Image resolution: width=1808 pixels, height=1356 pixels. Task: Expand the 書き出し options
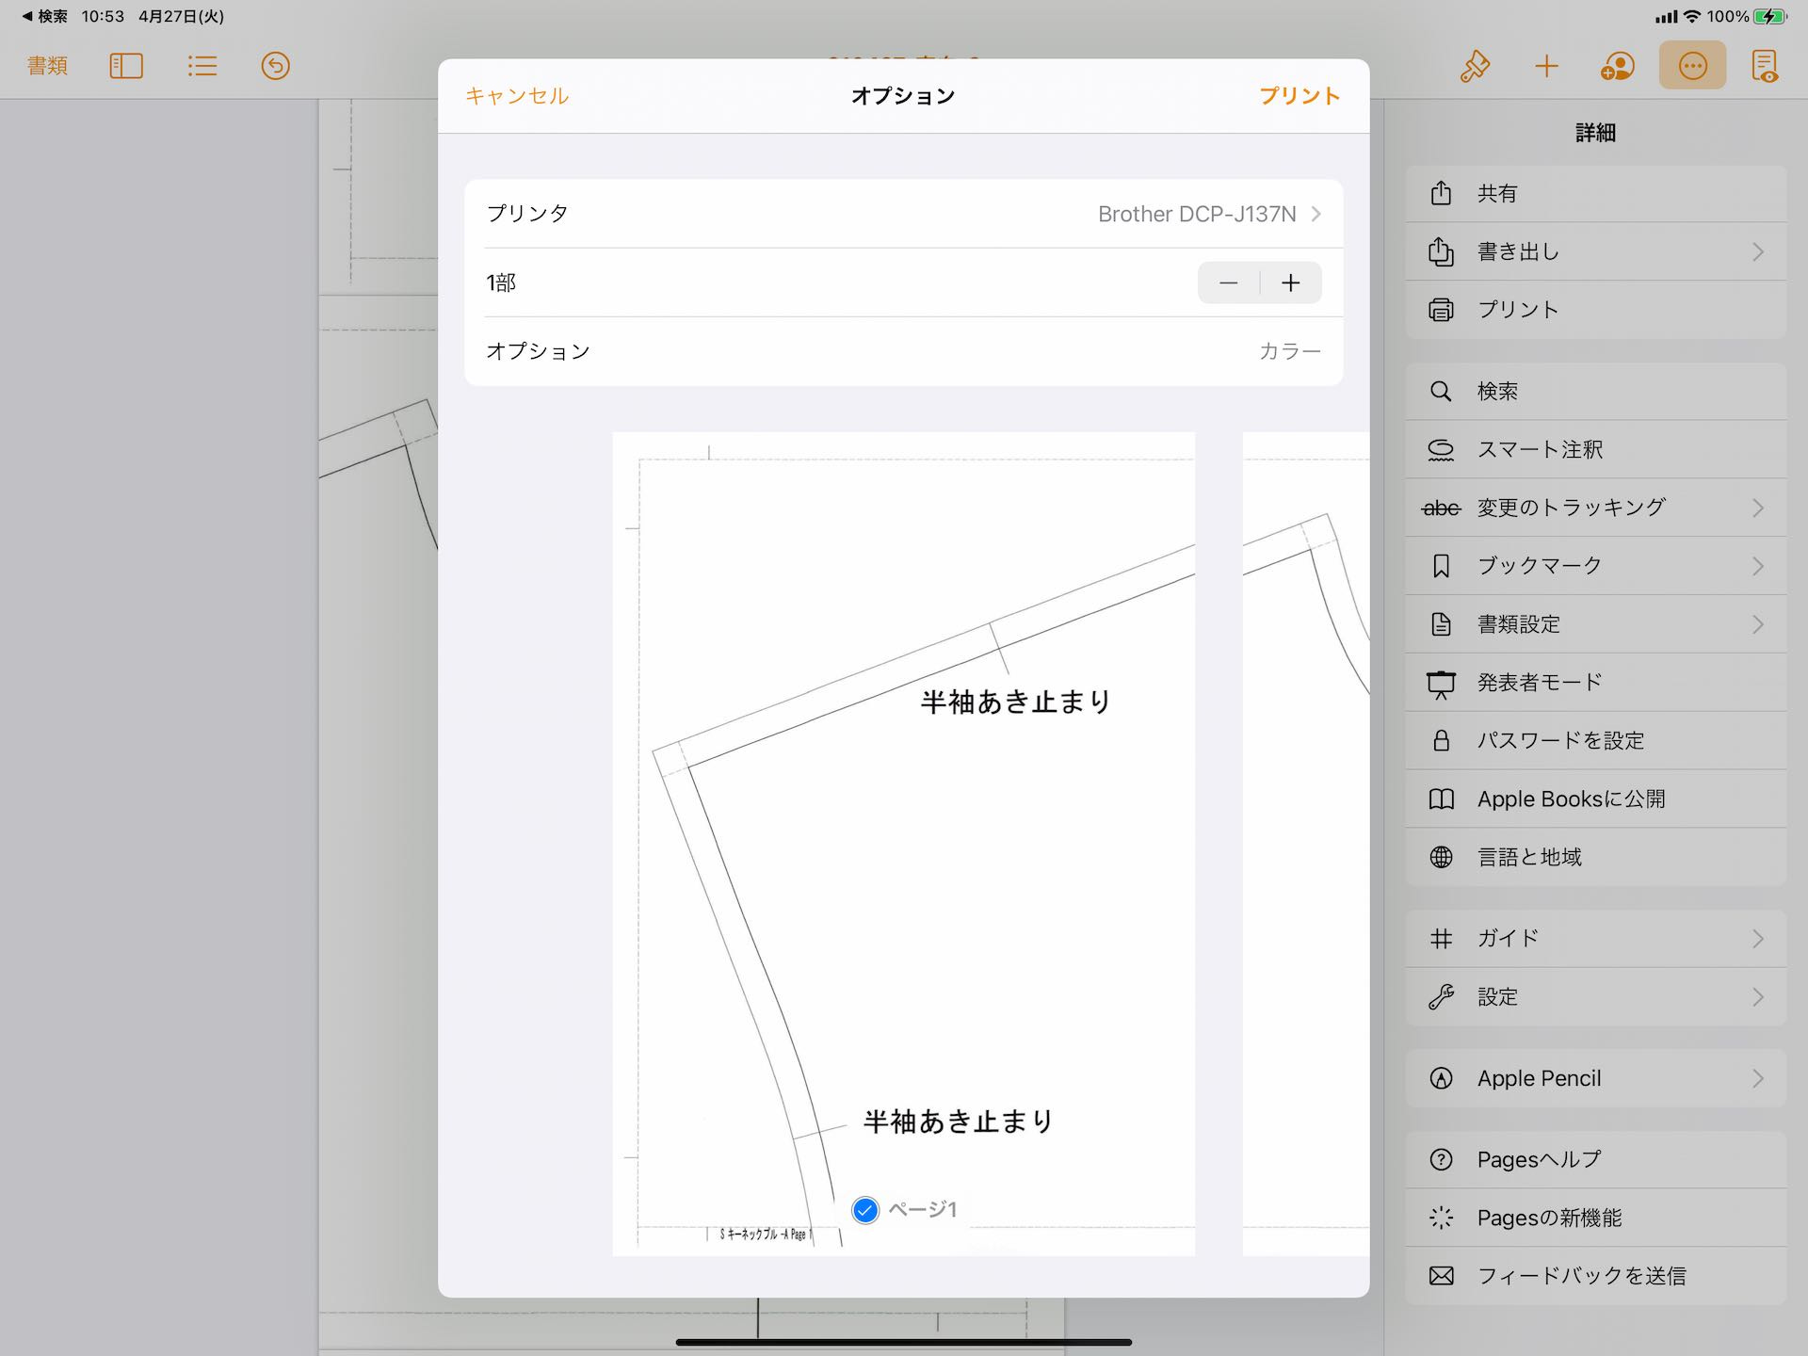tap(1594, 251)
